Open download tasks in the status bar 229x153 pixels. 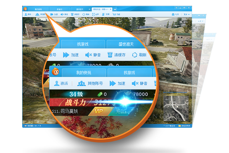pyautogui.click(x=169, y=126)
